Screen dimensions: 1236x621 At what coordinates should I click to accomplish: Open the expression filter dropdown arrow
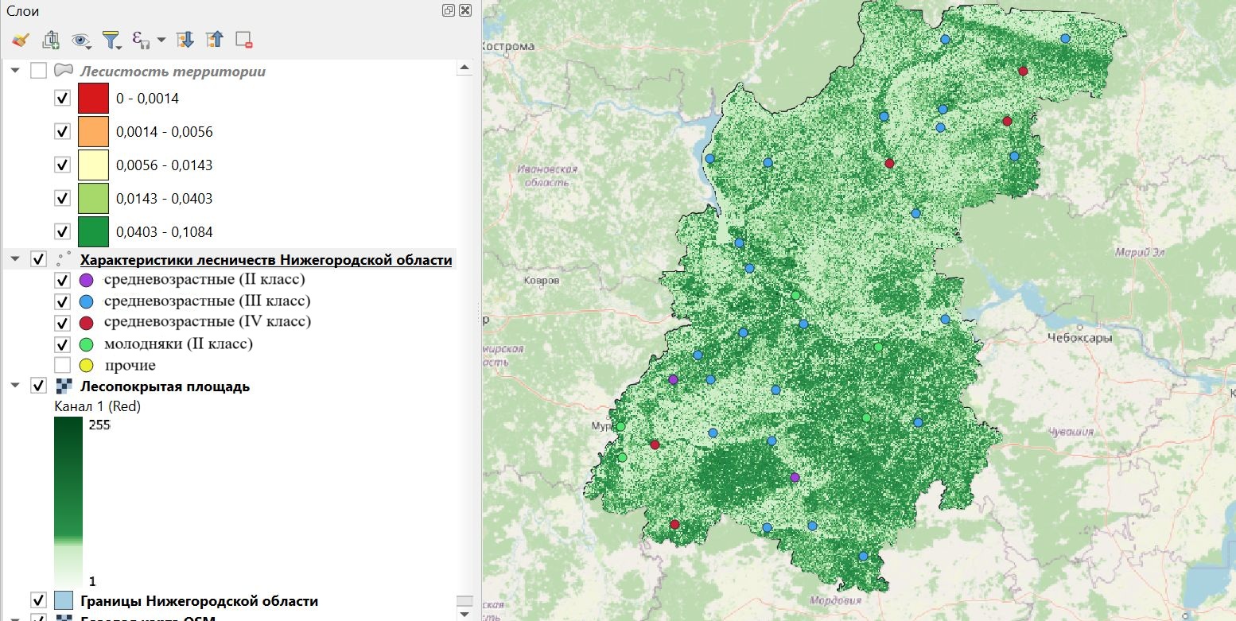pyautogui.click(x=161, y=39)
